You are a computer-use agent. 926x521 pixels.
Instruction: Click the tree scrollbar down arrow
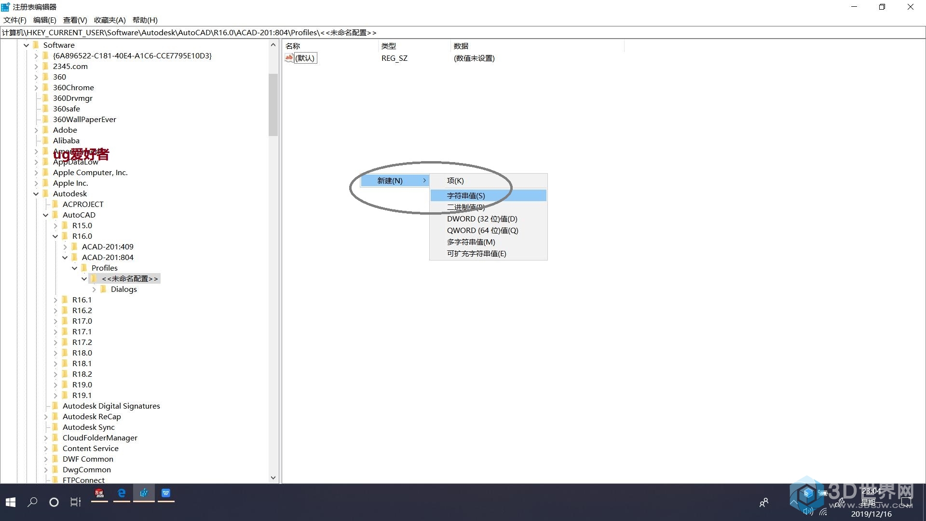[273, 478]
